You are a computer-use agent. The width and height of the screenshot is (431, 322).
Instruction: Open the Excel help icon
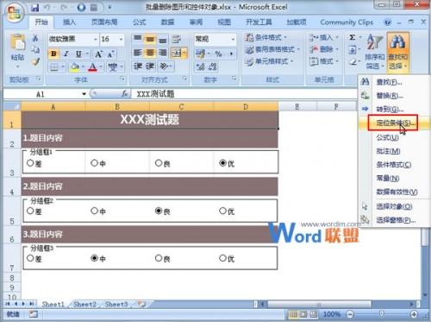pyautogui.click(x=388, y=22)
